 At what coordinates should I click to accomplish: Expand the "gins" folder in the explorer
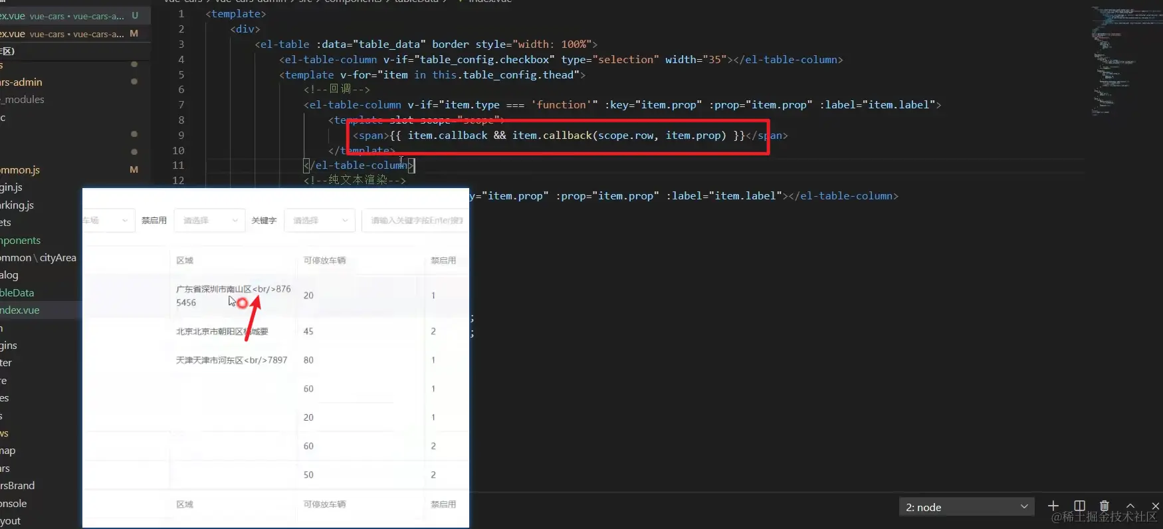[9, 346]
